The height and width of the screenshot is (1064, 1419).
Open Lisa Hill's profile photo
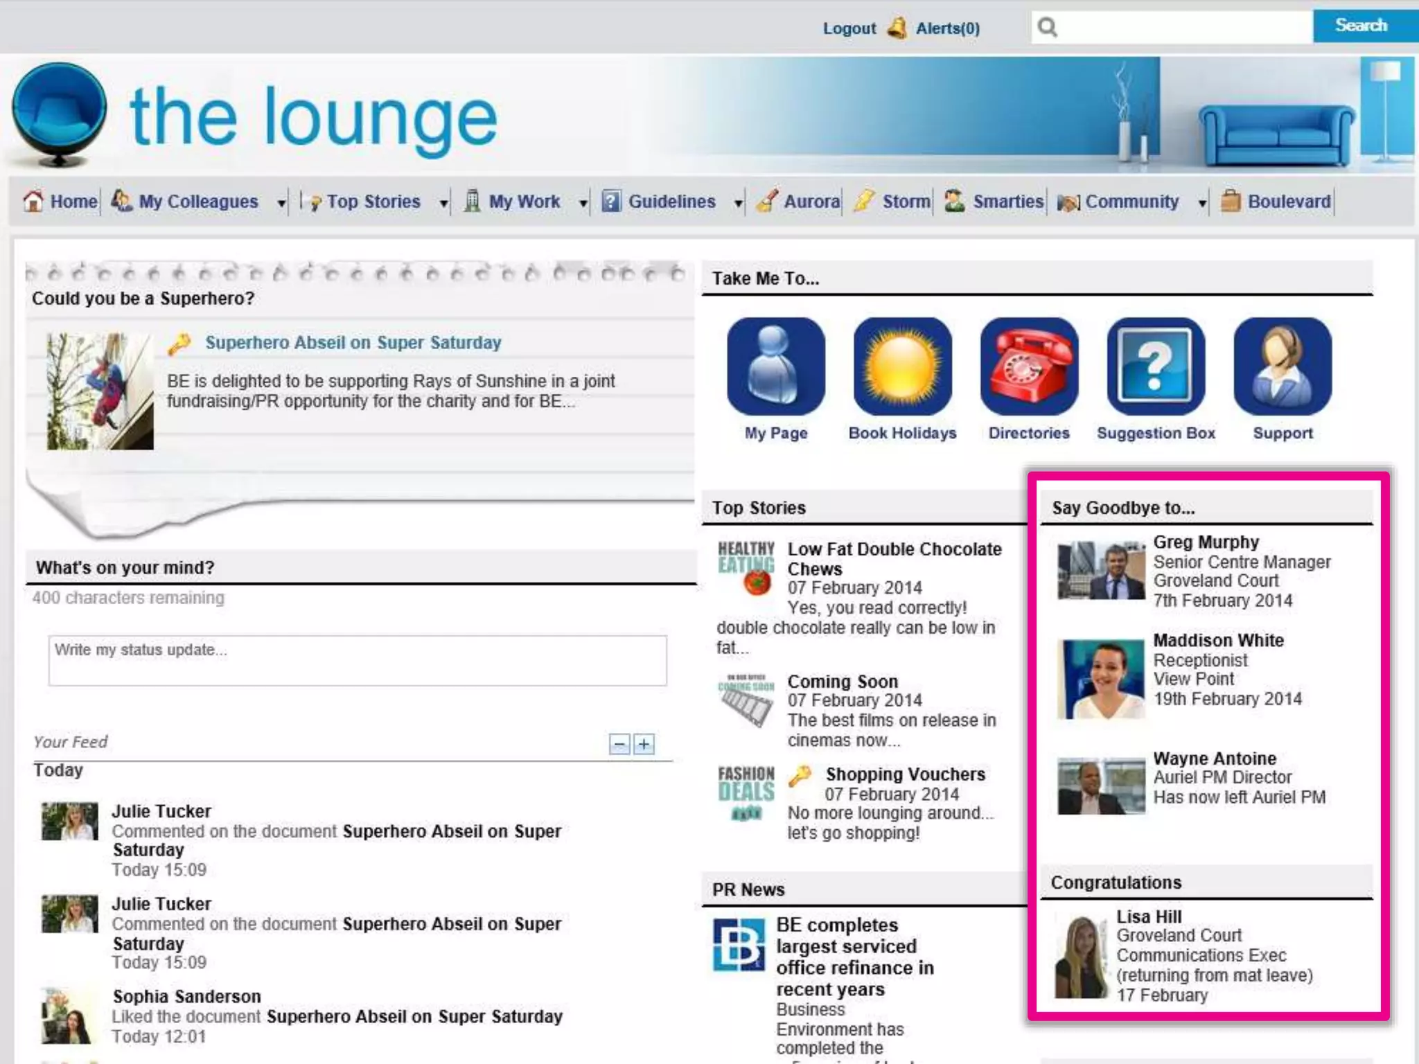coord(1082,957)
